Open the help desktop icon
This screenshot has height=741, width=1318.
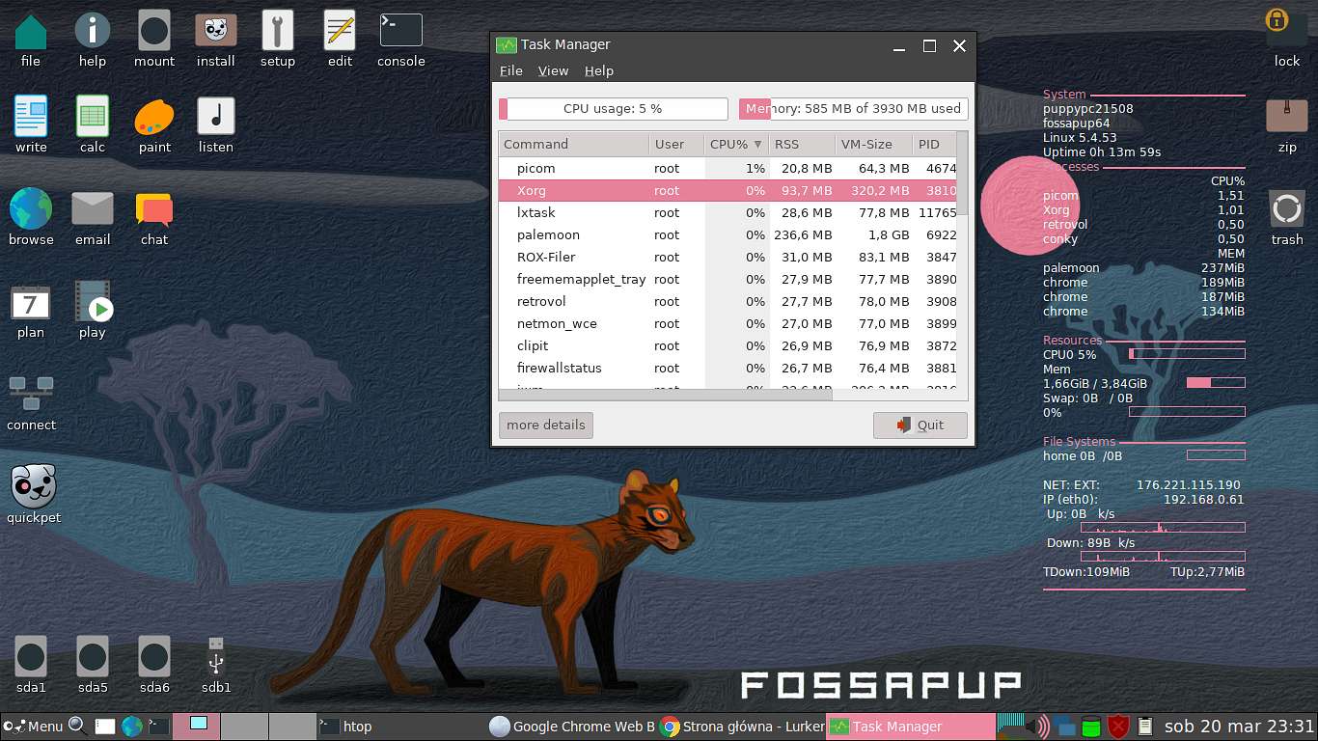pos(93,32)
